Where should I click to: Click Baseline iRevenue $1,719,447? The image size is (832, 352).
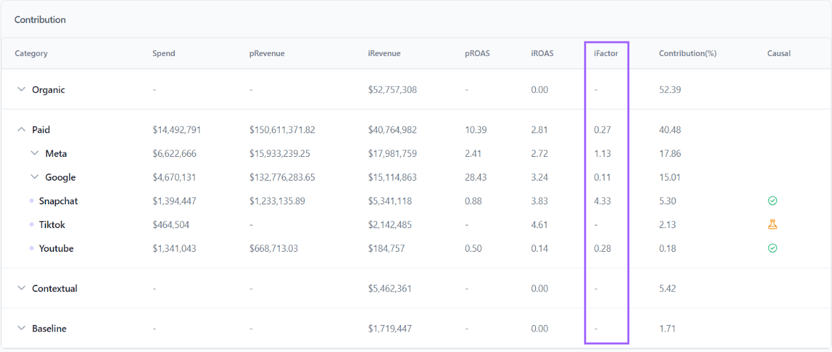coord(390,328)
